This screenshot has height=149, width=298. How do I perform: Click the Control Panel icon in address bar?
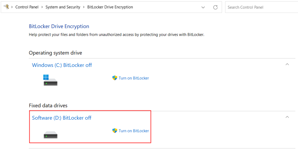click(x=6, y=7)
